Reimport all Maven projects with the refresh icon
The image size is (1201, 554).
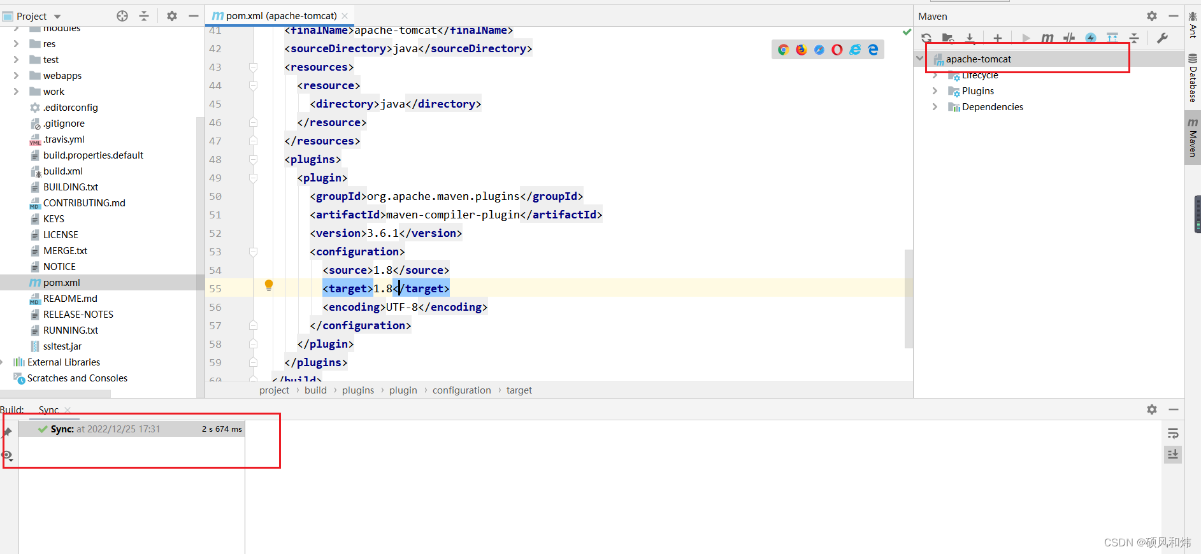tap(926, 38)
